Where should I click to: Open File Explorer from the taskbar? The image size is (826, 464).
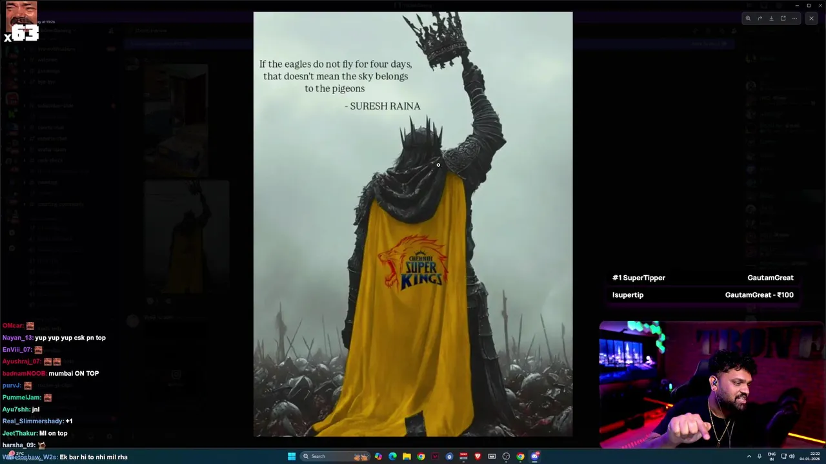[x=407, y=456]
